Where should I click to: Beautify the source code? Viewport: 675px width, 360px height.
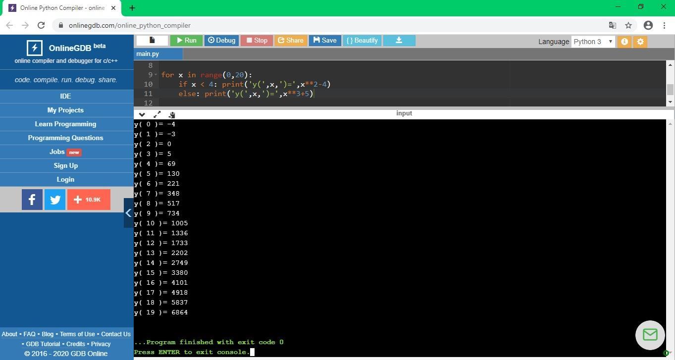click(362, 41)
